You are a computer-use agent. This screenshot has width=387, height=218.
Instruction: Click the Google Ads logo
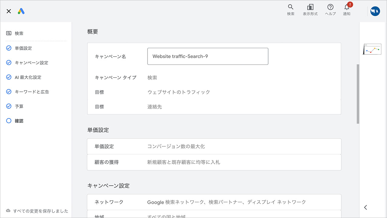coord(21,11)
